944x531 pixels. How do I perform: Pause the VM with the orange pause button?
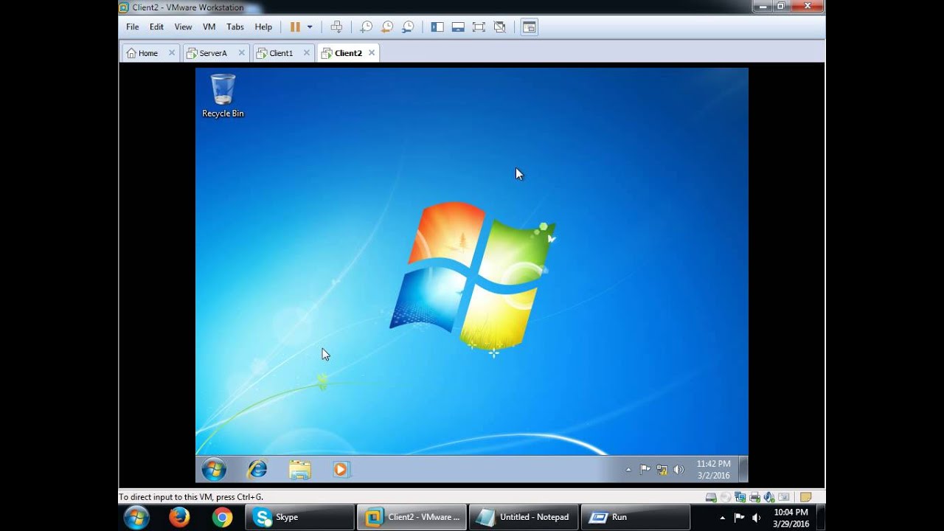tap(295, 27)
